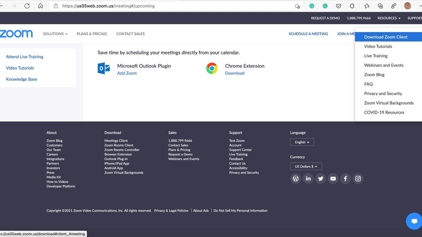Select PLANS & PRICING in the navigation
Screen dimensions: 422x237
coord(92,34)
